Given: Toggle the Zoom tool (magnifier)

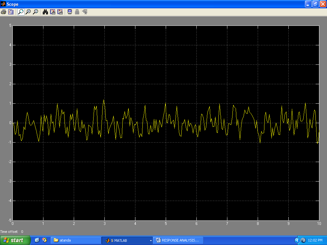Looking at the screenshot, I should click(x=21, y=12).
